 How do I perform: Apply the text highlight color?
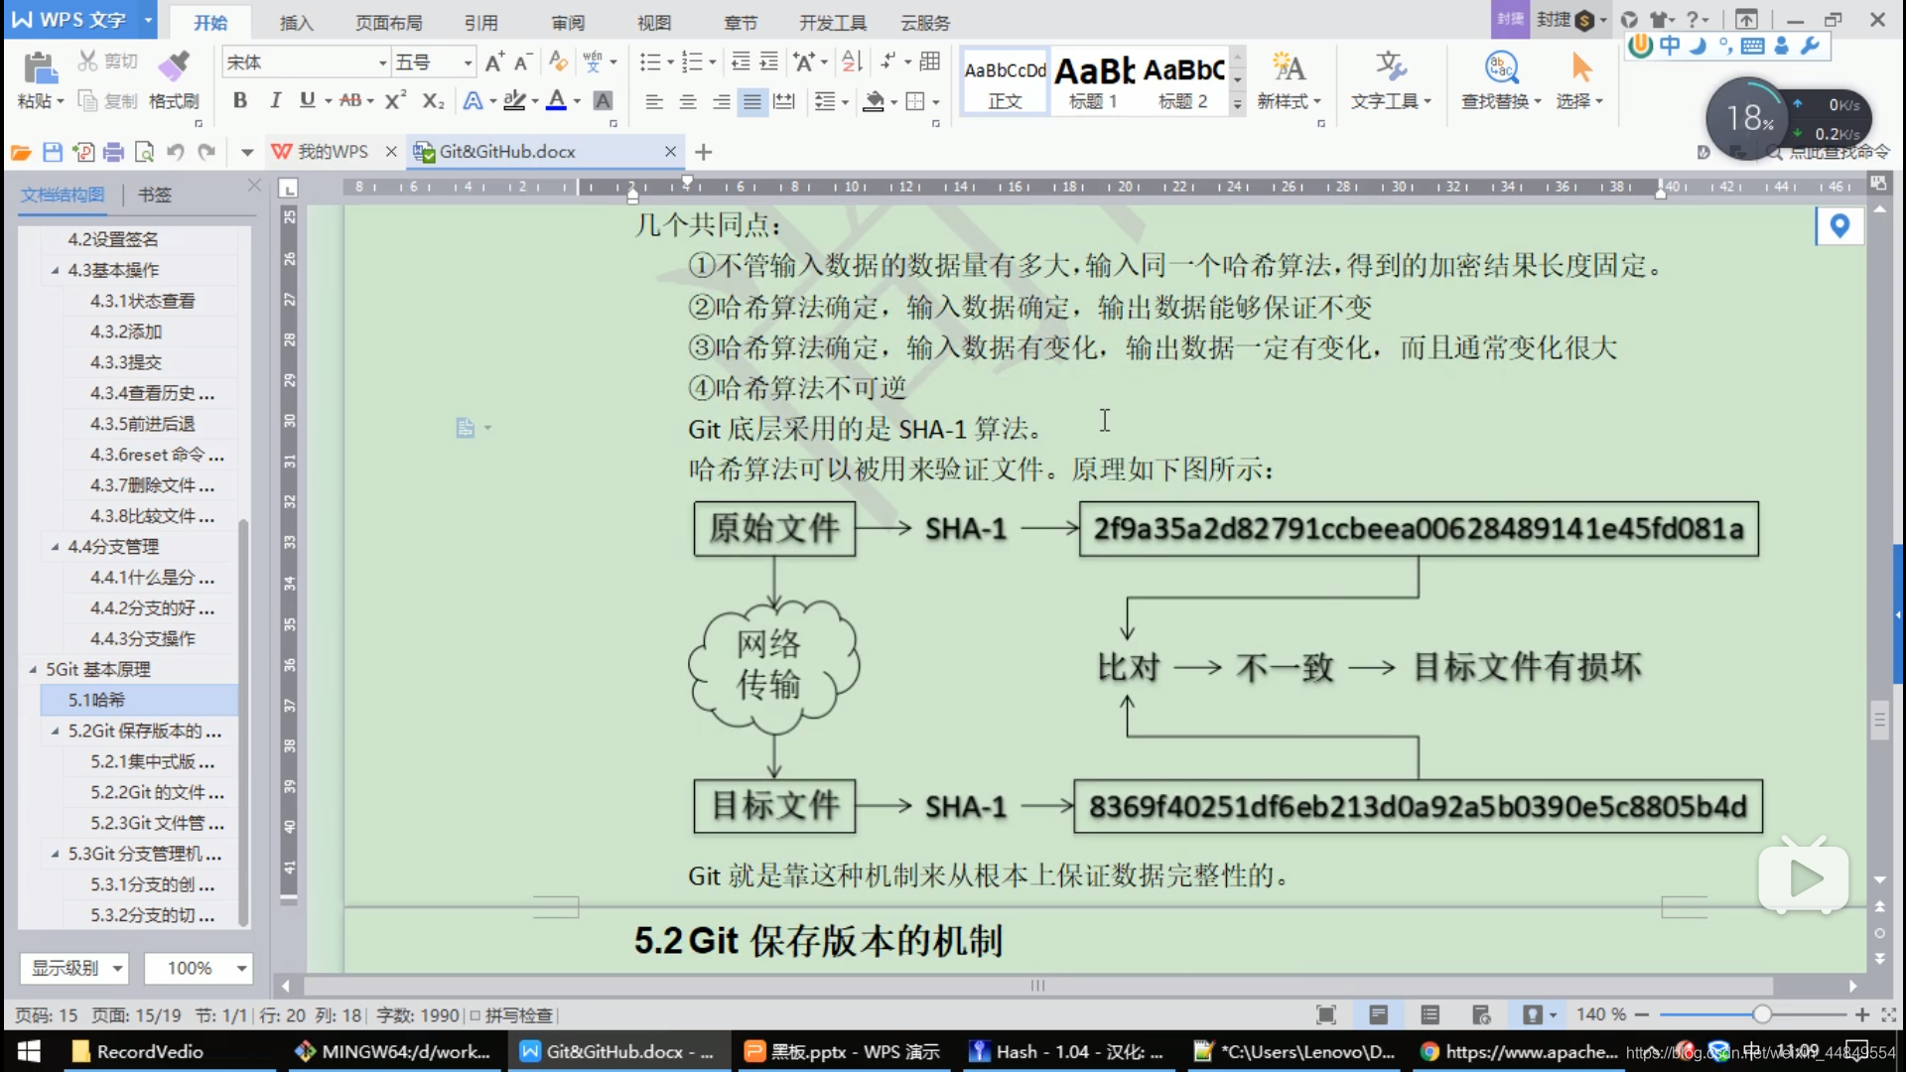pyautogui.click(x=514, y=100)
